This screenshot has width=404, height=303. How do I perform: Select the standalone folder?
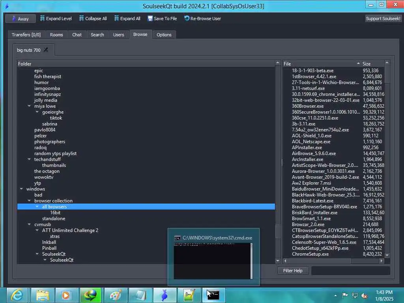(54, 219)
